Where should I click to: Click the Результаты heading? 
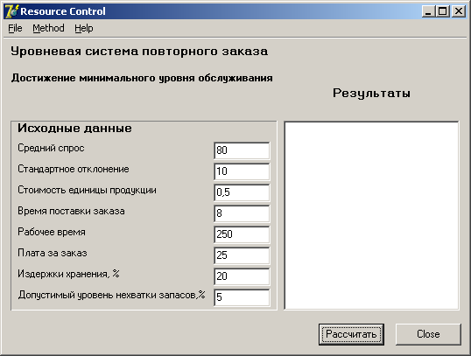pos(371,94)
